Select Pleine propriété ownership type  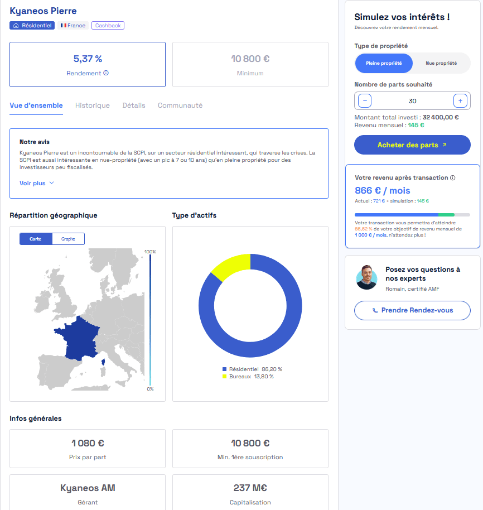384,63
